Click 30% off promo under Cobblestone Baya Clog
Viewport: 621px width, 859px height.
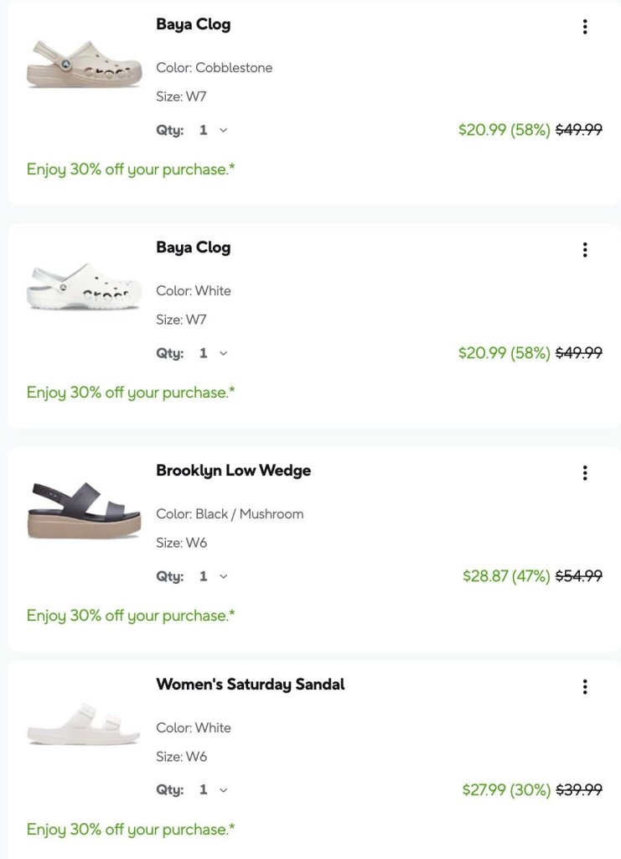coord(131,169)
